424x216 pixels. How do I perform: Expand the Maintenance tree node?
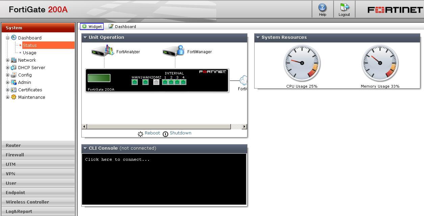(x=8, y=97)
